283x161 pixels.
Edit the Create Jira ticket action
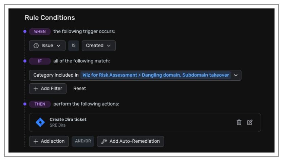click(250, 122)
